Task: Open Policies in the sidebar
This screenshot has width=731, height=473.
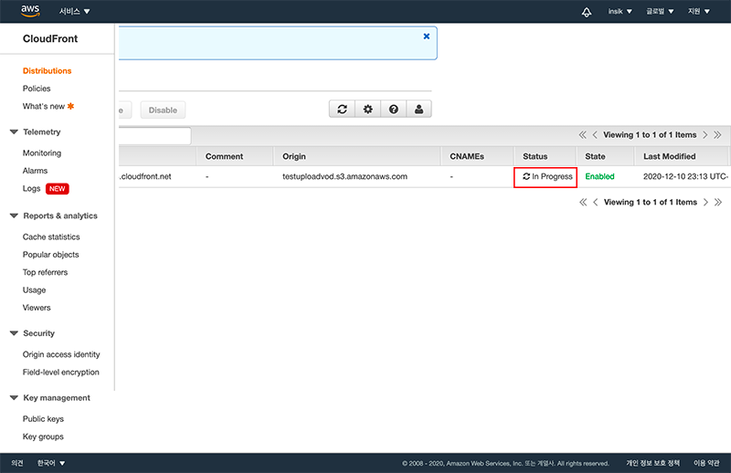Action: pos(37,89)
